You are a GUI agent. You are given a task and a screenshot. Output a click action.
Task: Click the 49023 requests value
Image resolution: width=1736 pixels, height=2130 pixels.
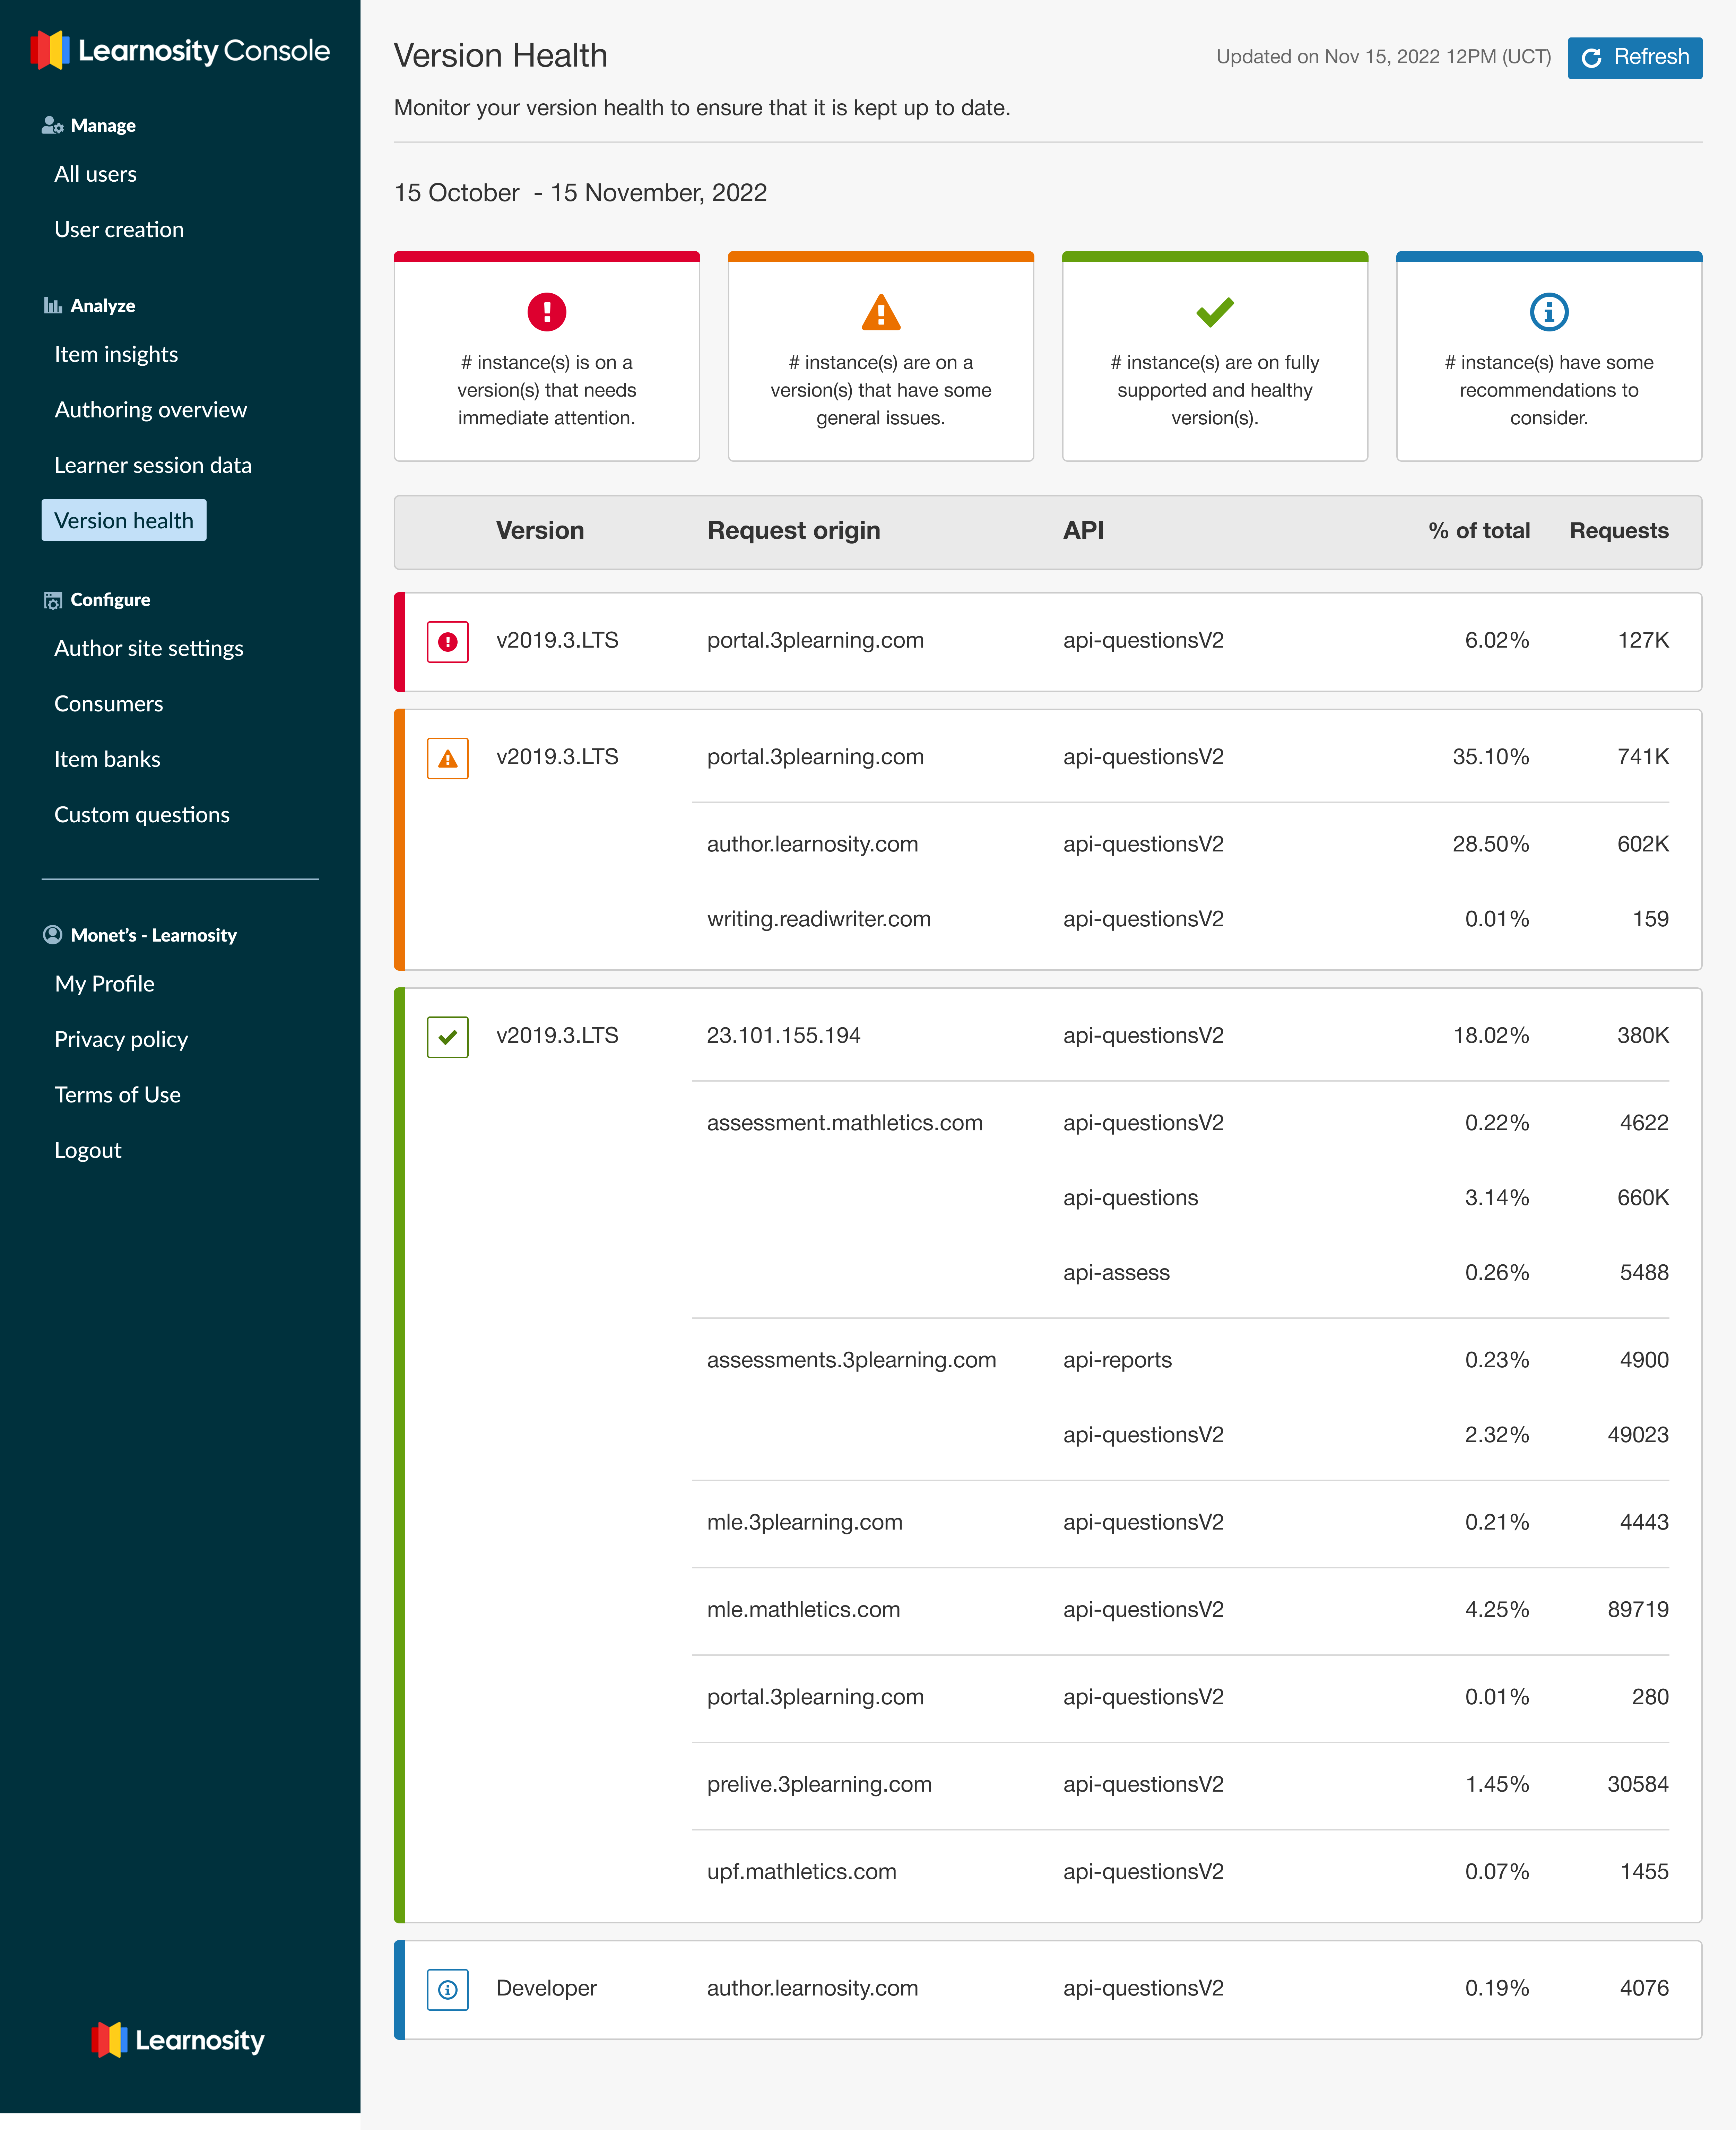click(x=1638, y=1435)
